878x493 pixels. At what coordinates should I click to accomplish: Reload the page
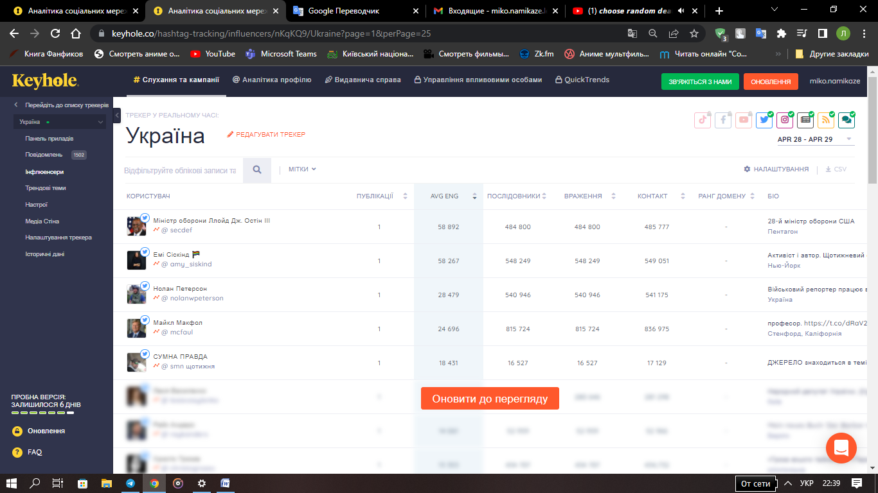pyautogui.click(x=55, y=33)
